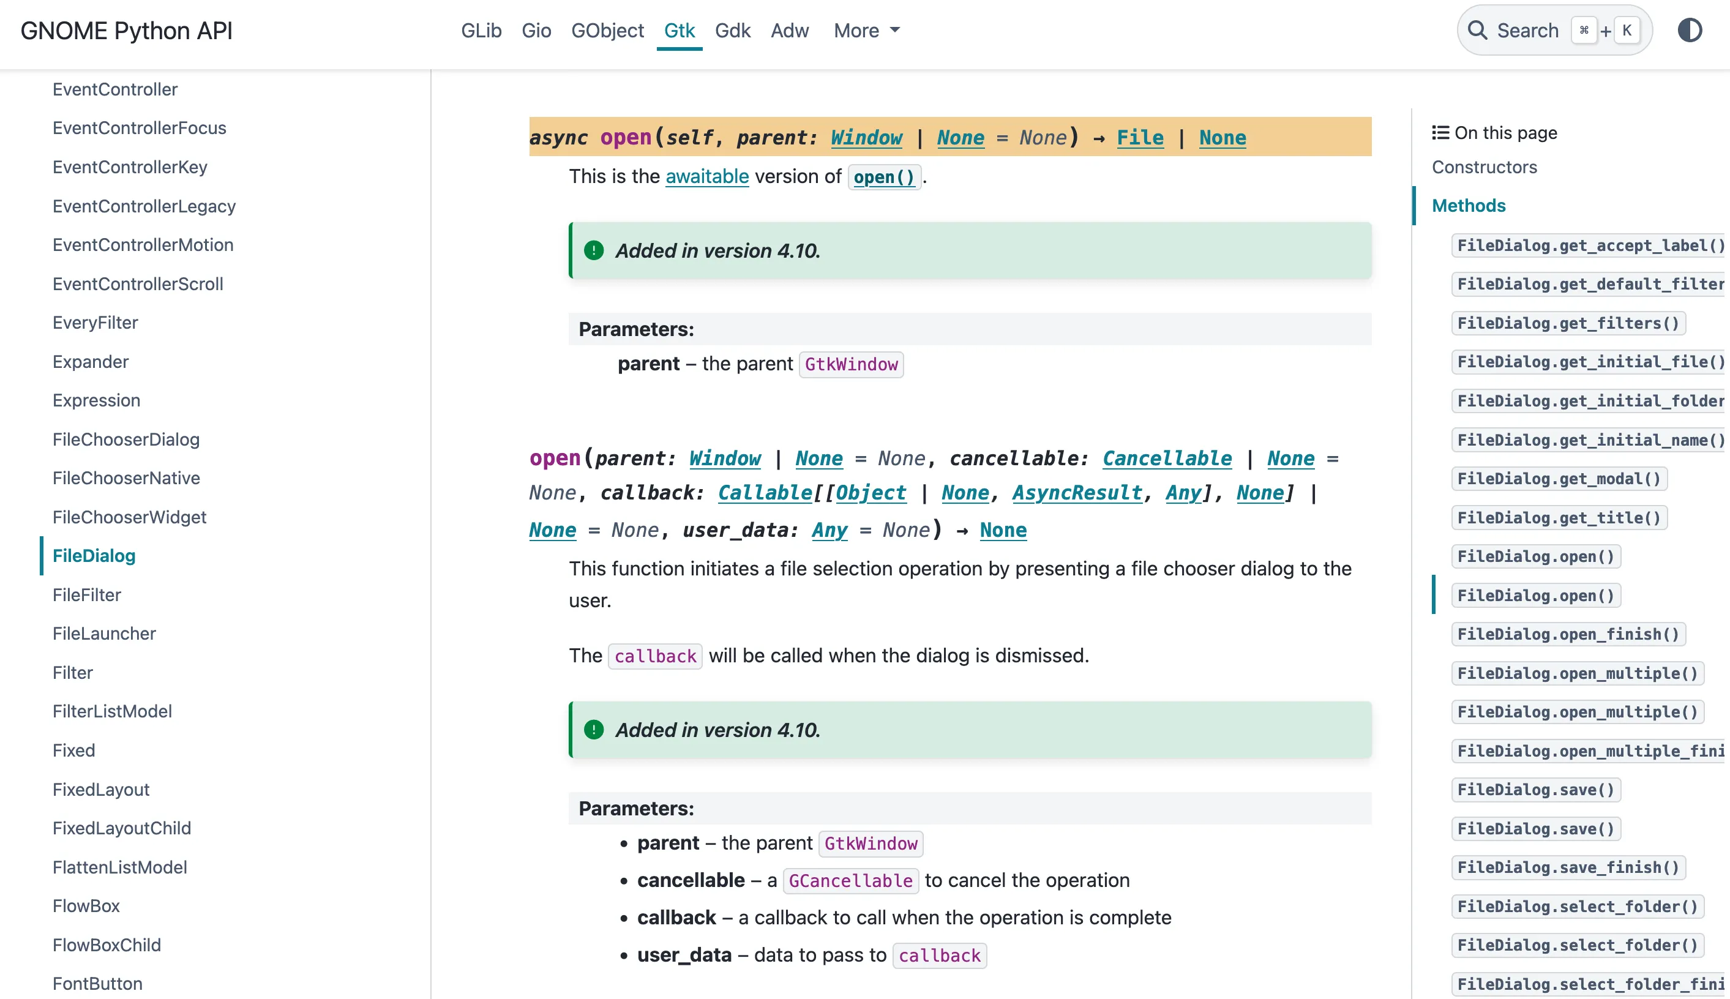Select FileFilter in the sidebar
This screenshot has height=999, width=1730.
pos(86,594)
